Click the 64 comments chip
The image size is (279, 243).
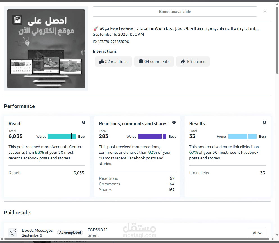[x=154, y=61]
